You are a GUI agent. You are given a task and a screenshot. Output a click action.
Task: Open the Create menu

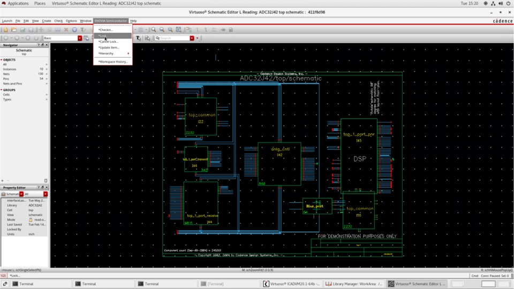click(x=46, y=21)
